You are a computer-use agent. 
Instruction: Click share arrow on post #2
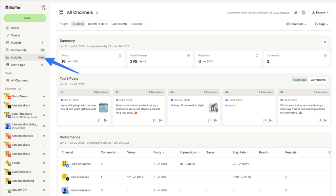pyautogui.click(x=160, y=120)
